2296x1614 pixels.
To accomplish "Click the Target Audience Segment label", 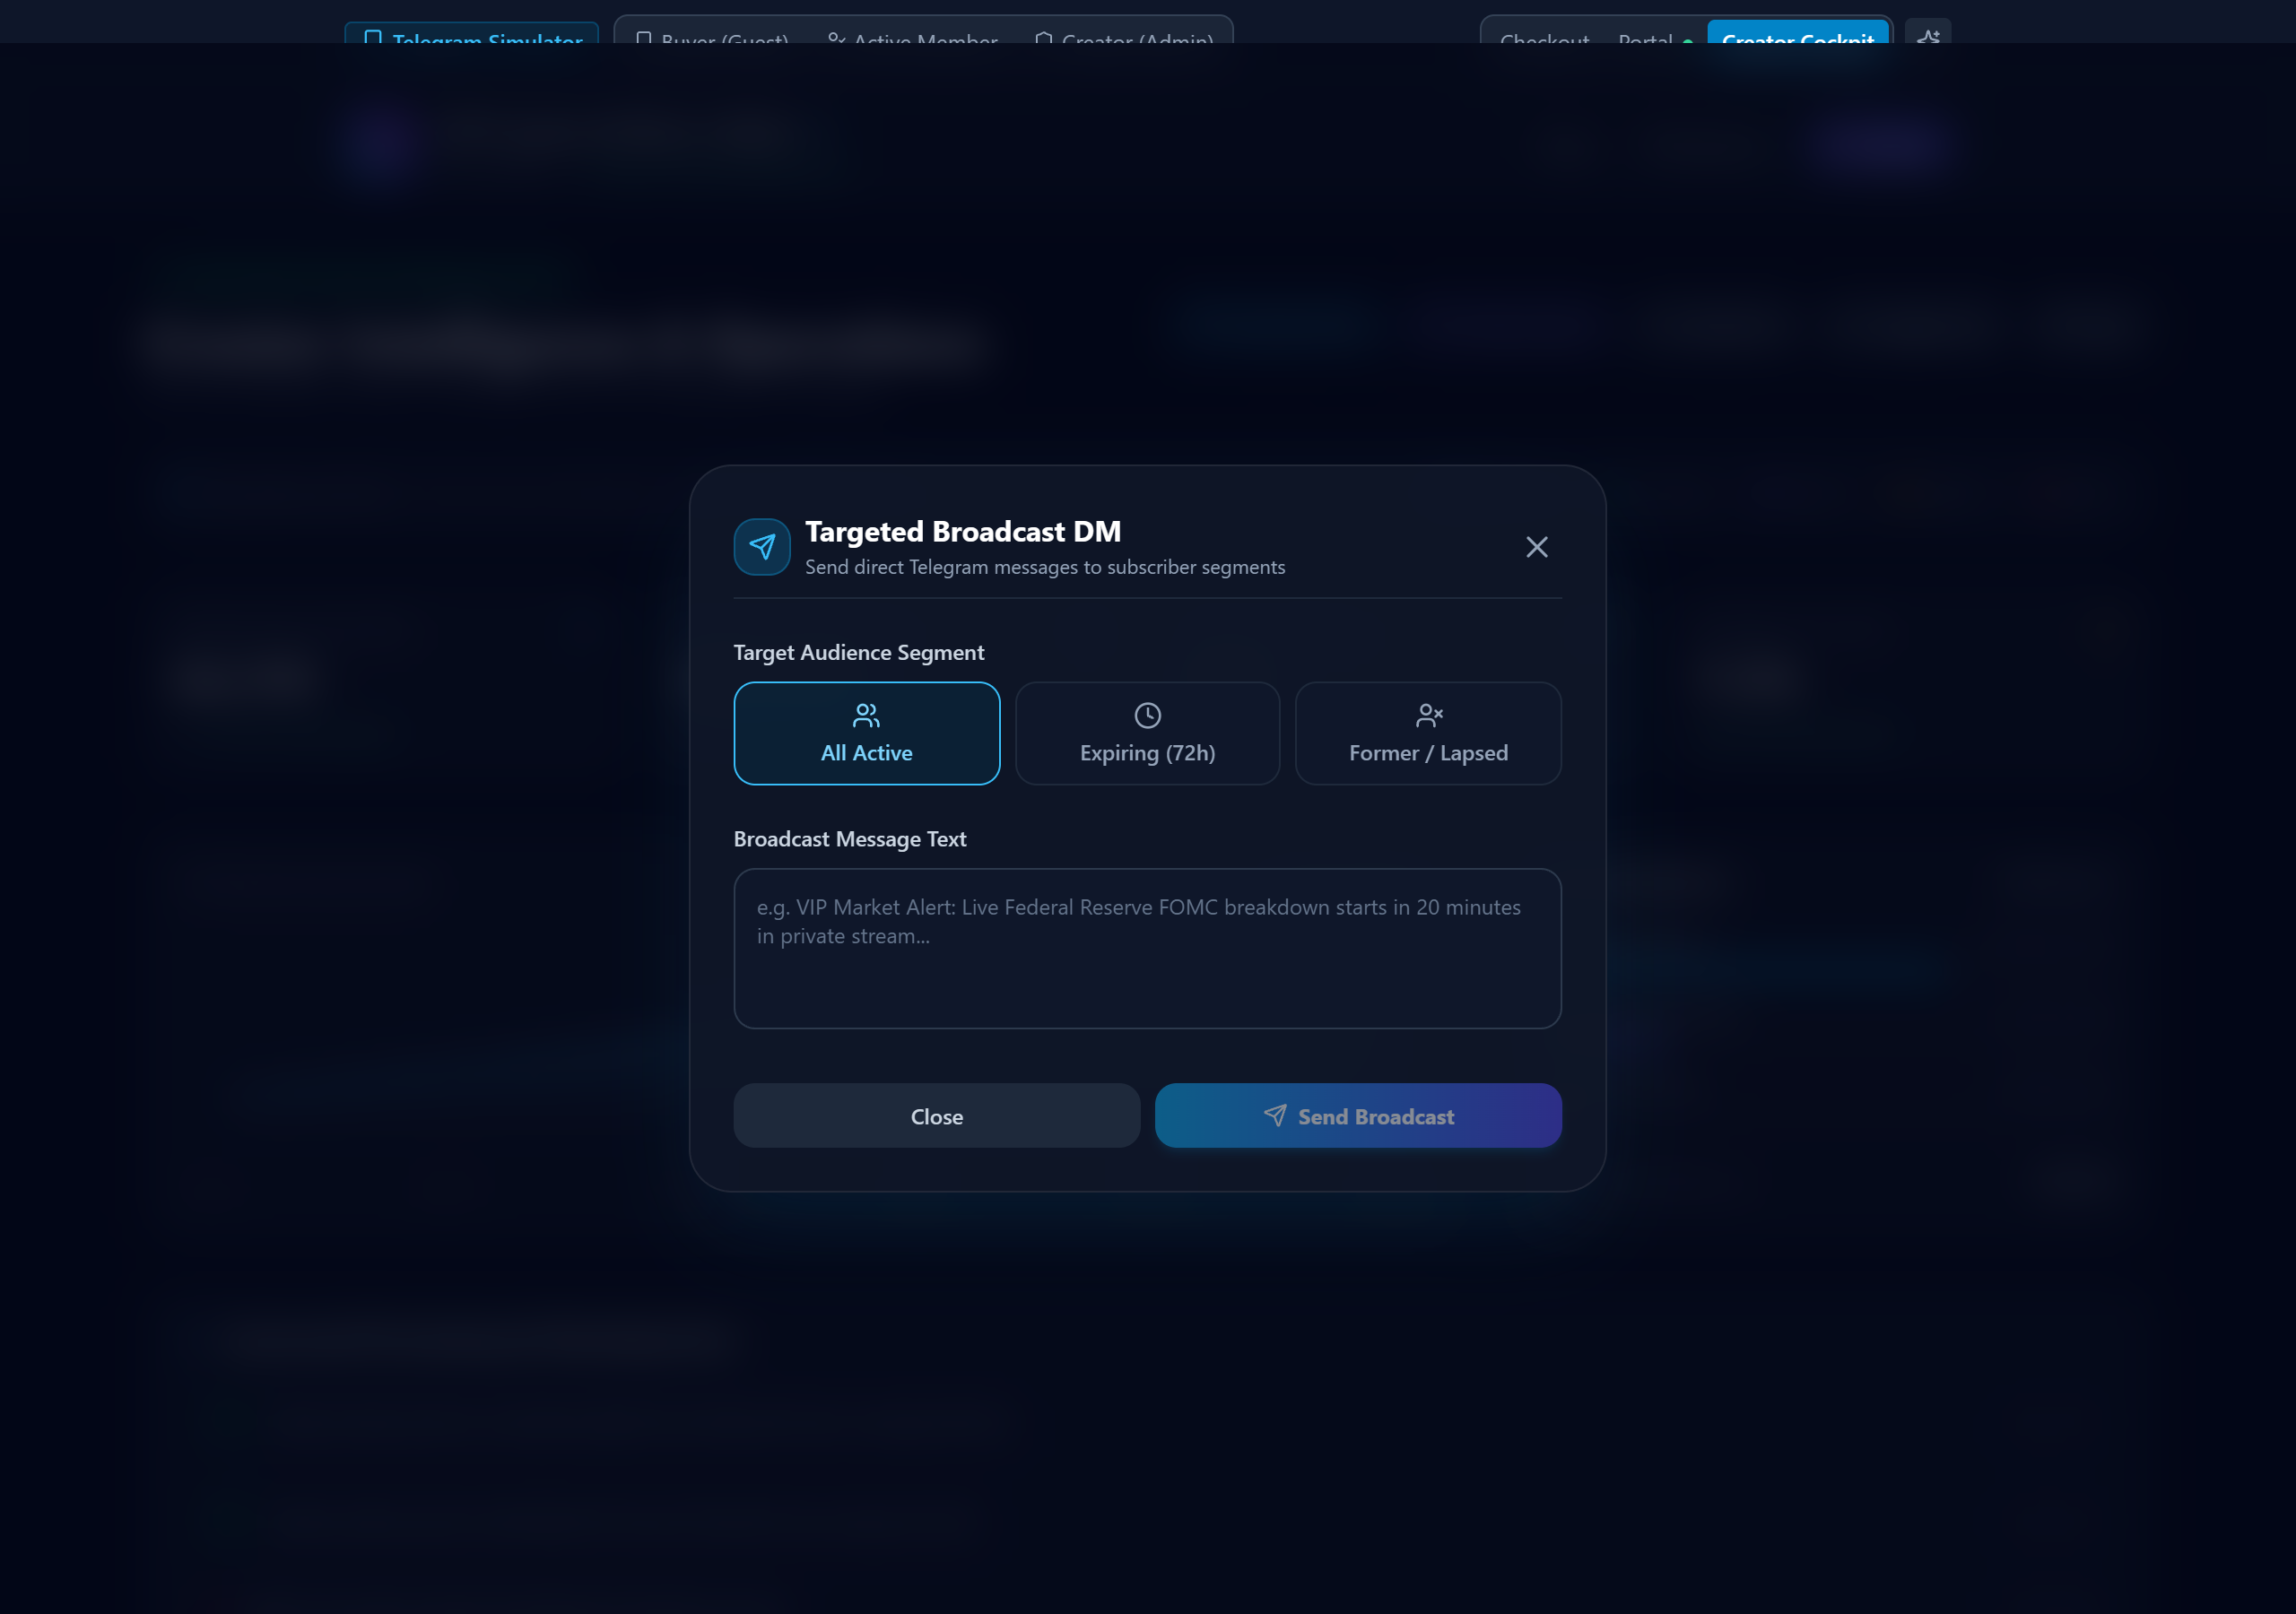I will (x=859, y=652).
